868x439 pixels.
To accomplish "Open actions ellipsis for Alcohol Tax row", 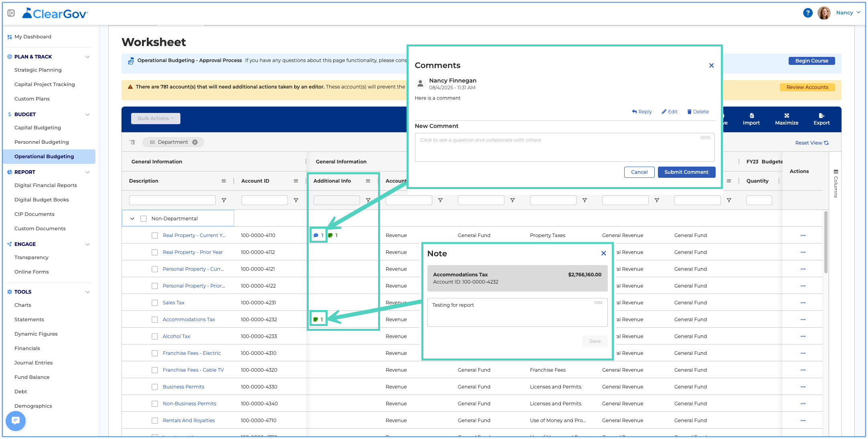I will coord(803,336).
